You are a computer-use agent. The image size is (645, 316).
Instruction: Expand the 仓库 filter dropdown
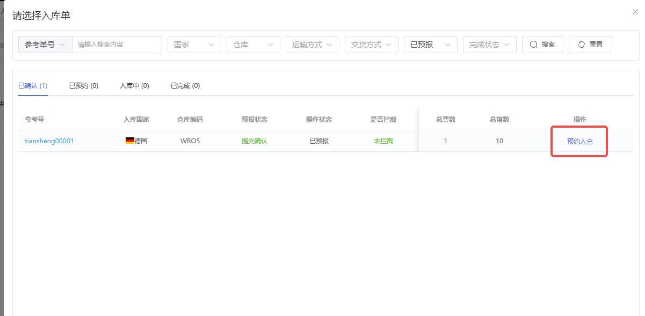253,45
